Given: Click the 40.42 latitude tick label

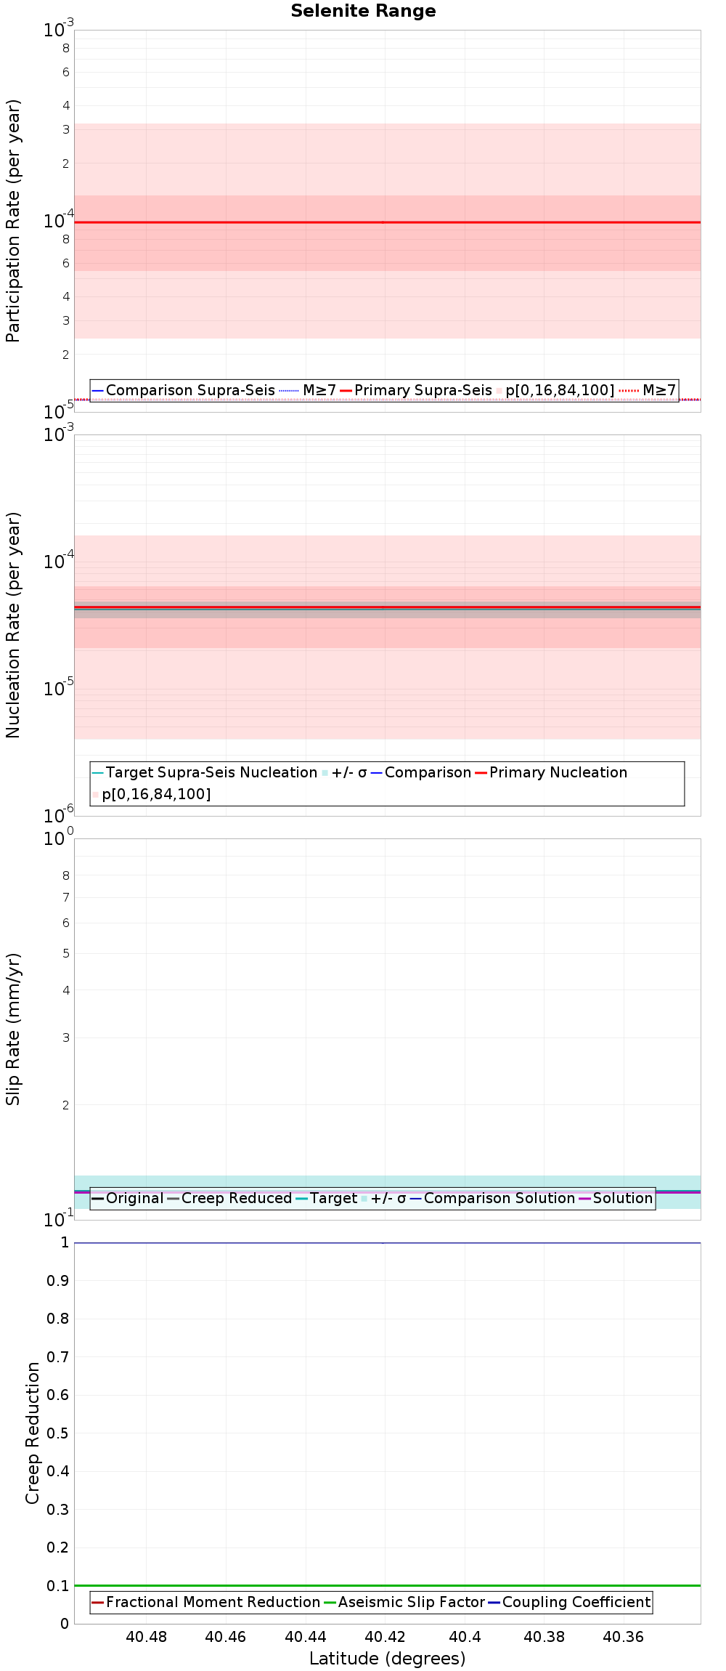Looking at the screenshot, I should point(385,1637).
